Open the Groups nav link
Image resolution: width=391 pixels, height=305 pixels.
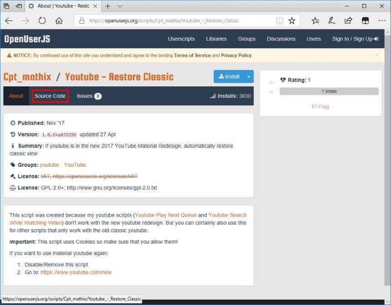point(246,39)
